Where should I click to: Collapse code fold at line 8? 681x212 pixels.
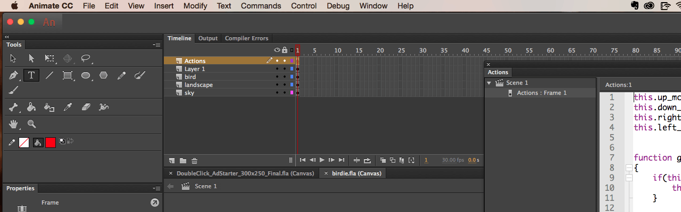pos(629,167)
